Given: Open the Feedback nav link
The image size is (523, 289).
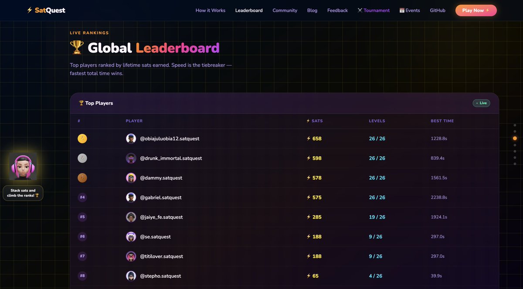Looking at the screenshot, I should click(x=337, y=10).
